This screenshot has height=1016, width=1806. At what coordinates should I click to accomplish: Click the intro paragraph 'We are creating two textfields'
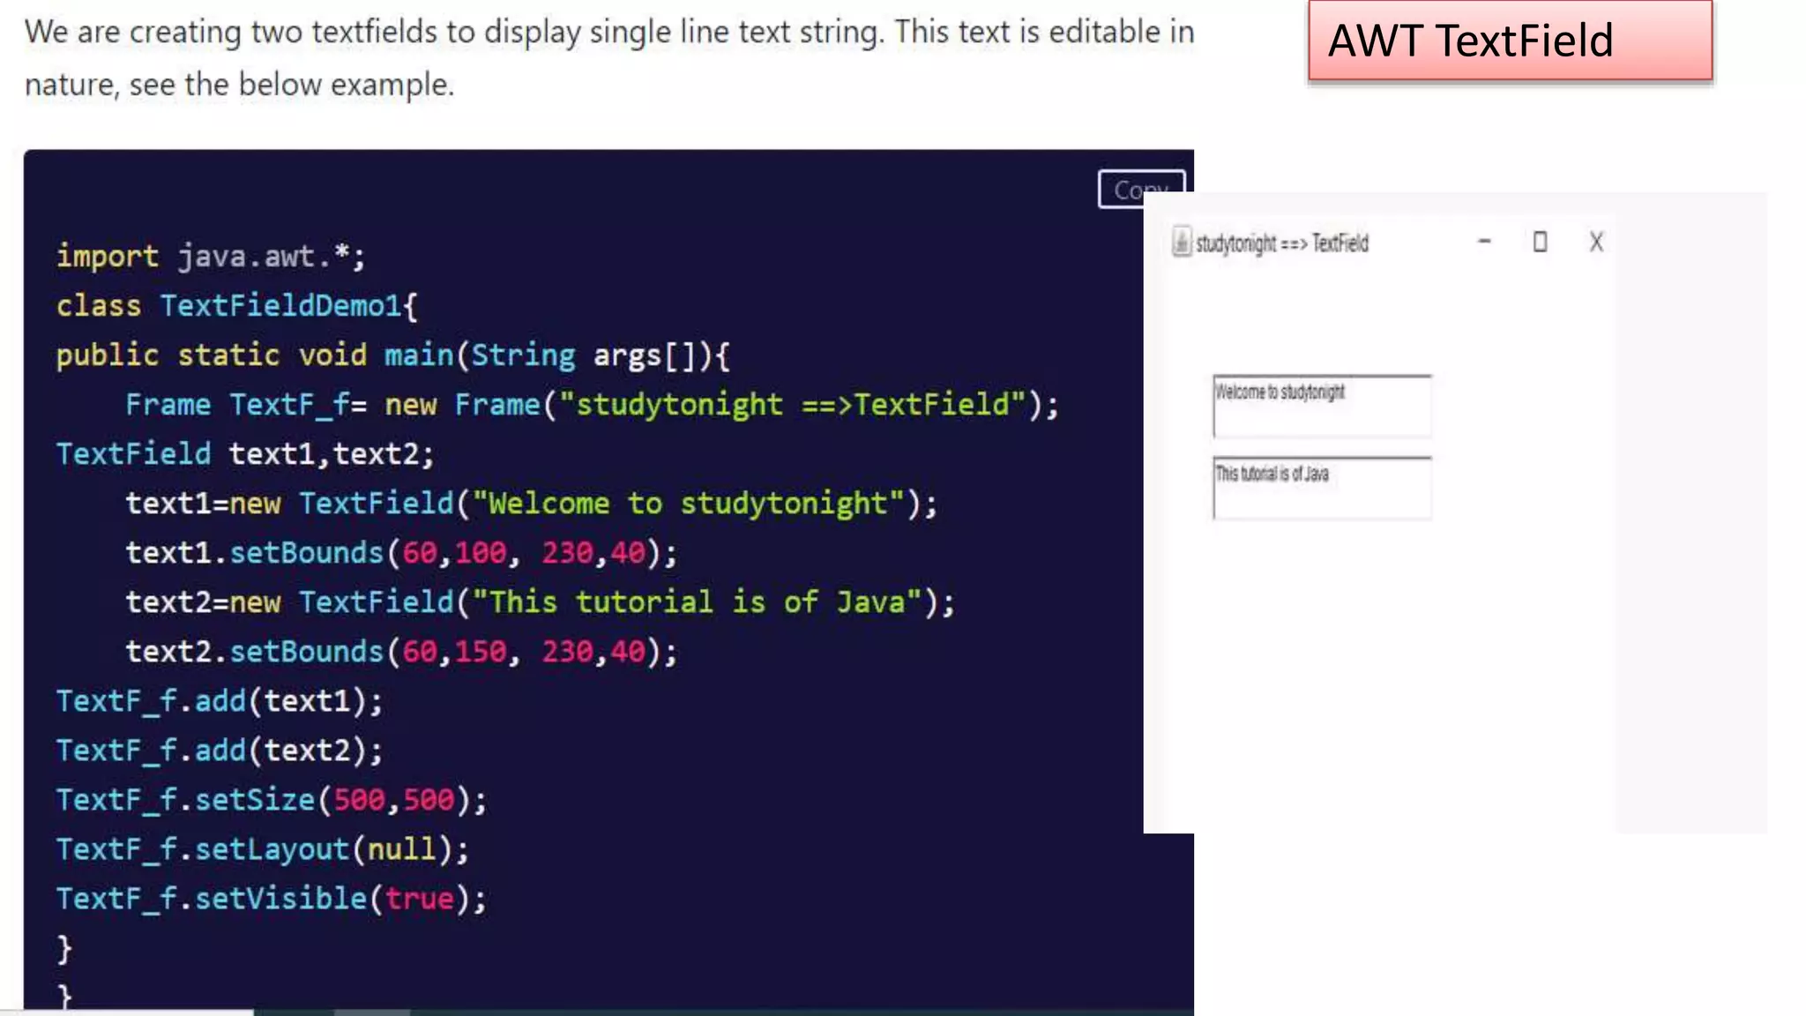pos(609,58)
